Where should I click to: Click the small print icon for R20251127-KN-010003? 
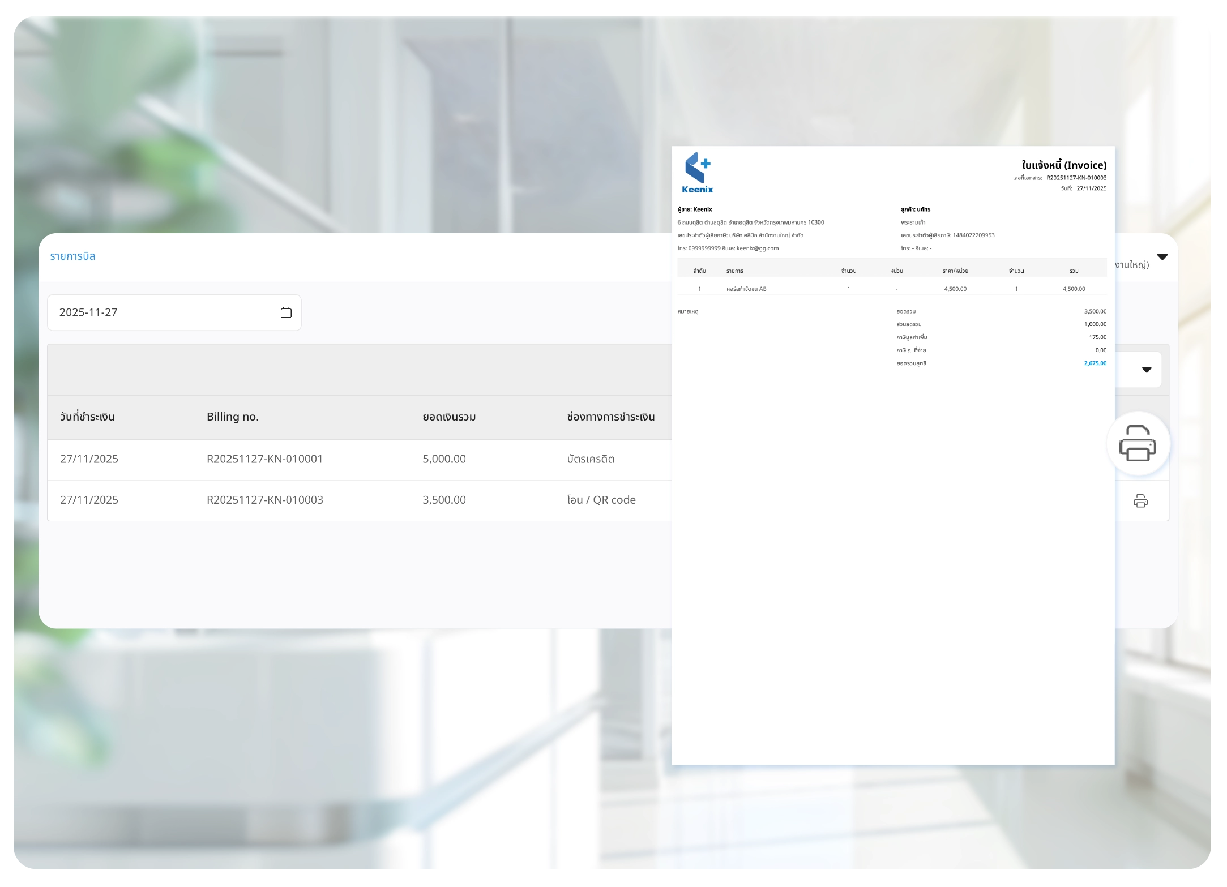(1140, 501)
